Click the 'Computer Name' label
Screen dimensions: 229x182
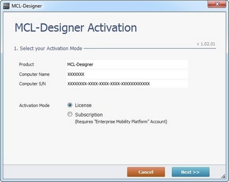click(34, 74)
